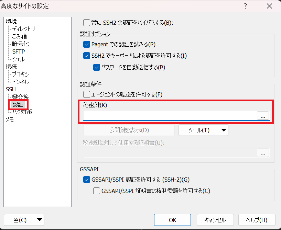Click the キャンセル button
Screen dimensions: 281x230
(x=215, y=220)
